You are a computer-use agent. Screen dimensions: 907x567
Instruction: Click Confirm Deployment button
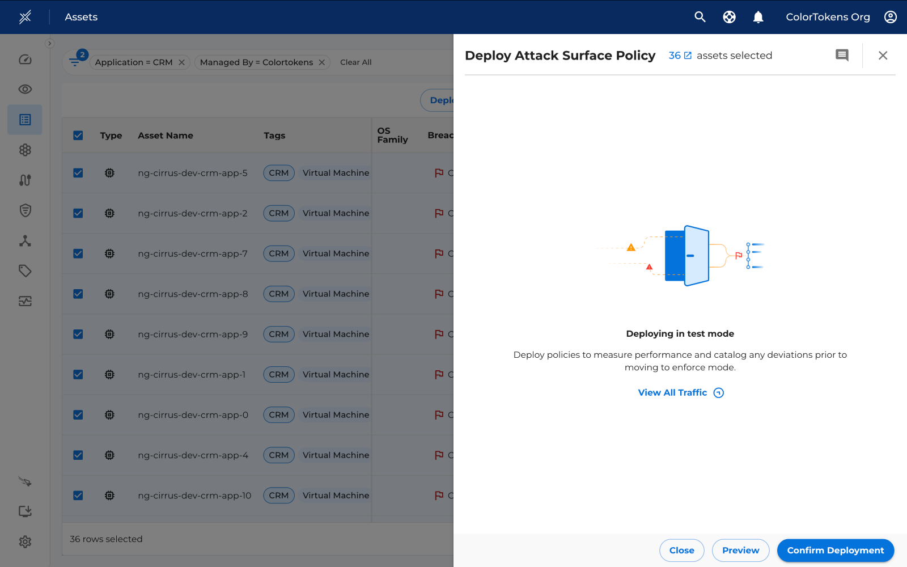tap(835, 551)
